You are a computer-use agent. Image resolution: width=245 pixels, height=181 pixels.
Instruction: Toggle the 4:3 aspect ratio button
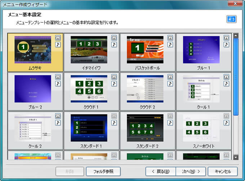(231, 19)
